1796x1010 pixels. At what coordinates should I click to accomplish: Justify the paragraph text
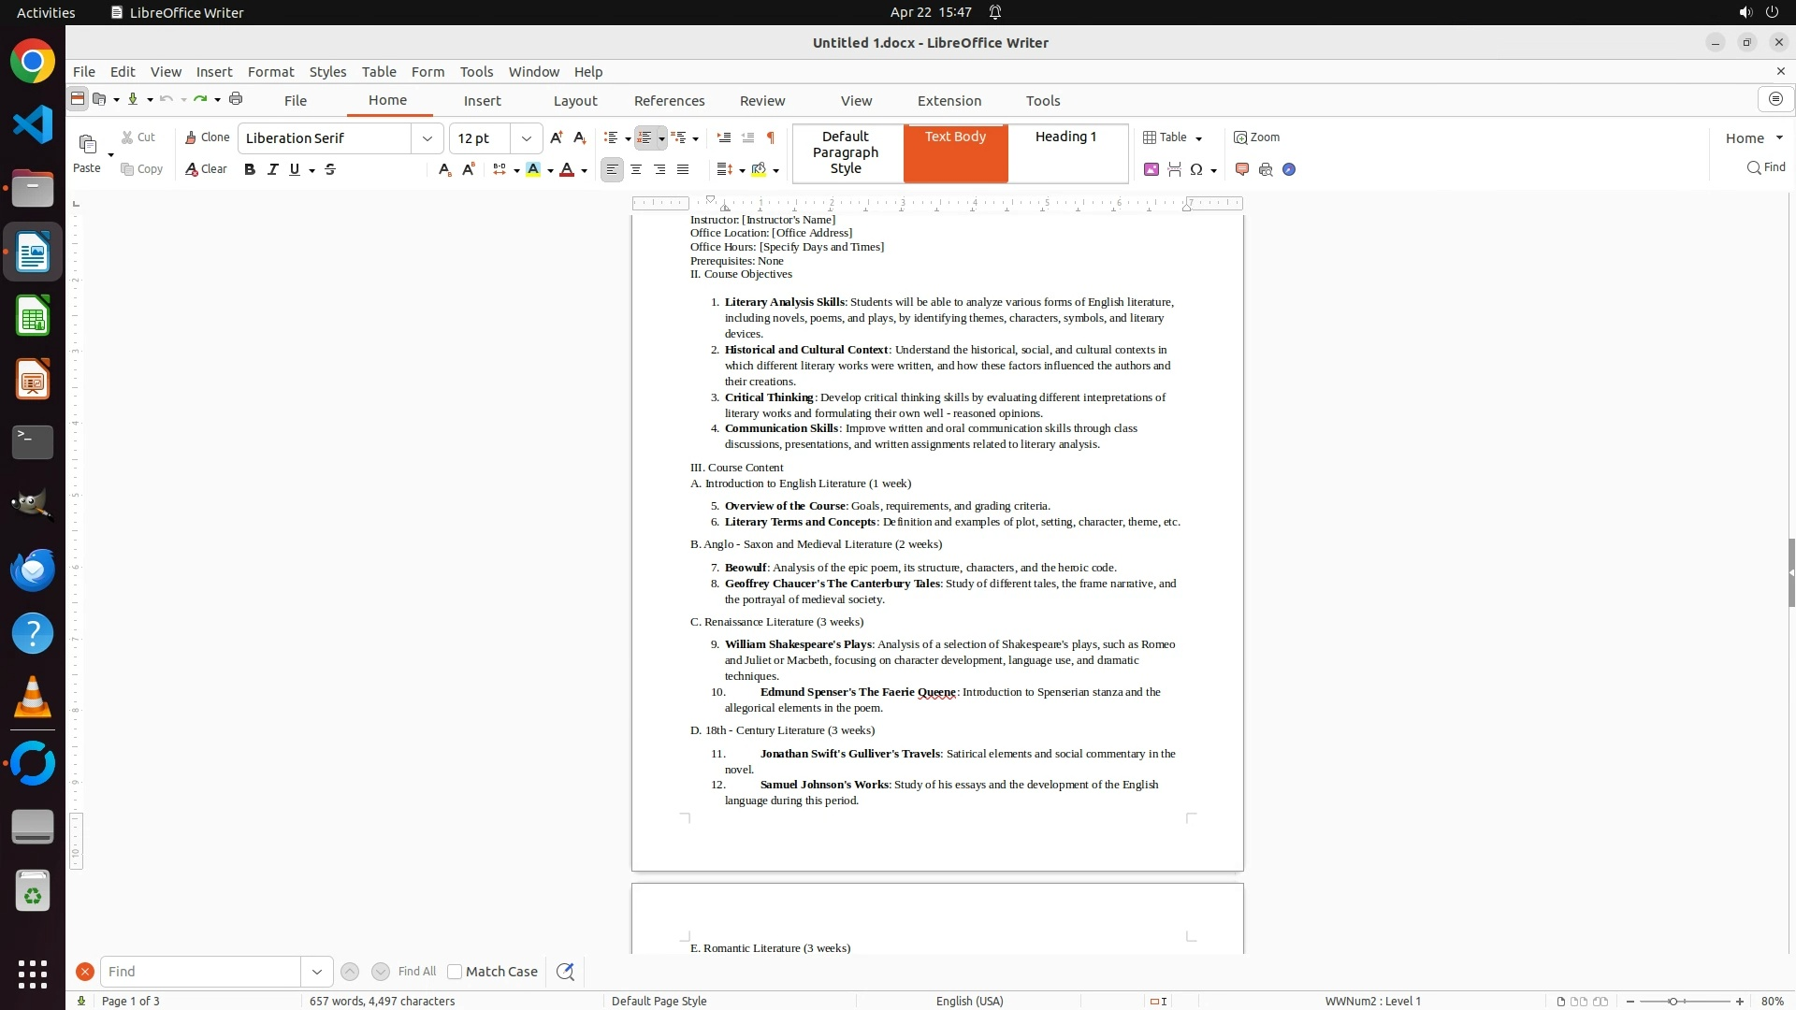(x=683, y=169)
